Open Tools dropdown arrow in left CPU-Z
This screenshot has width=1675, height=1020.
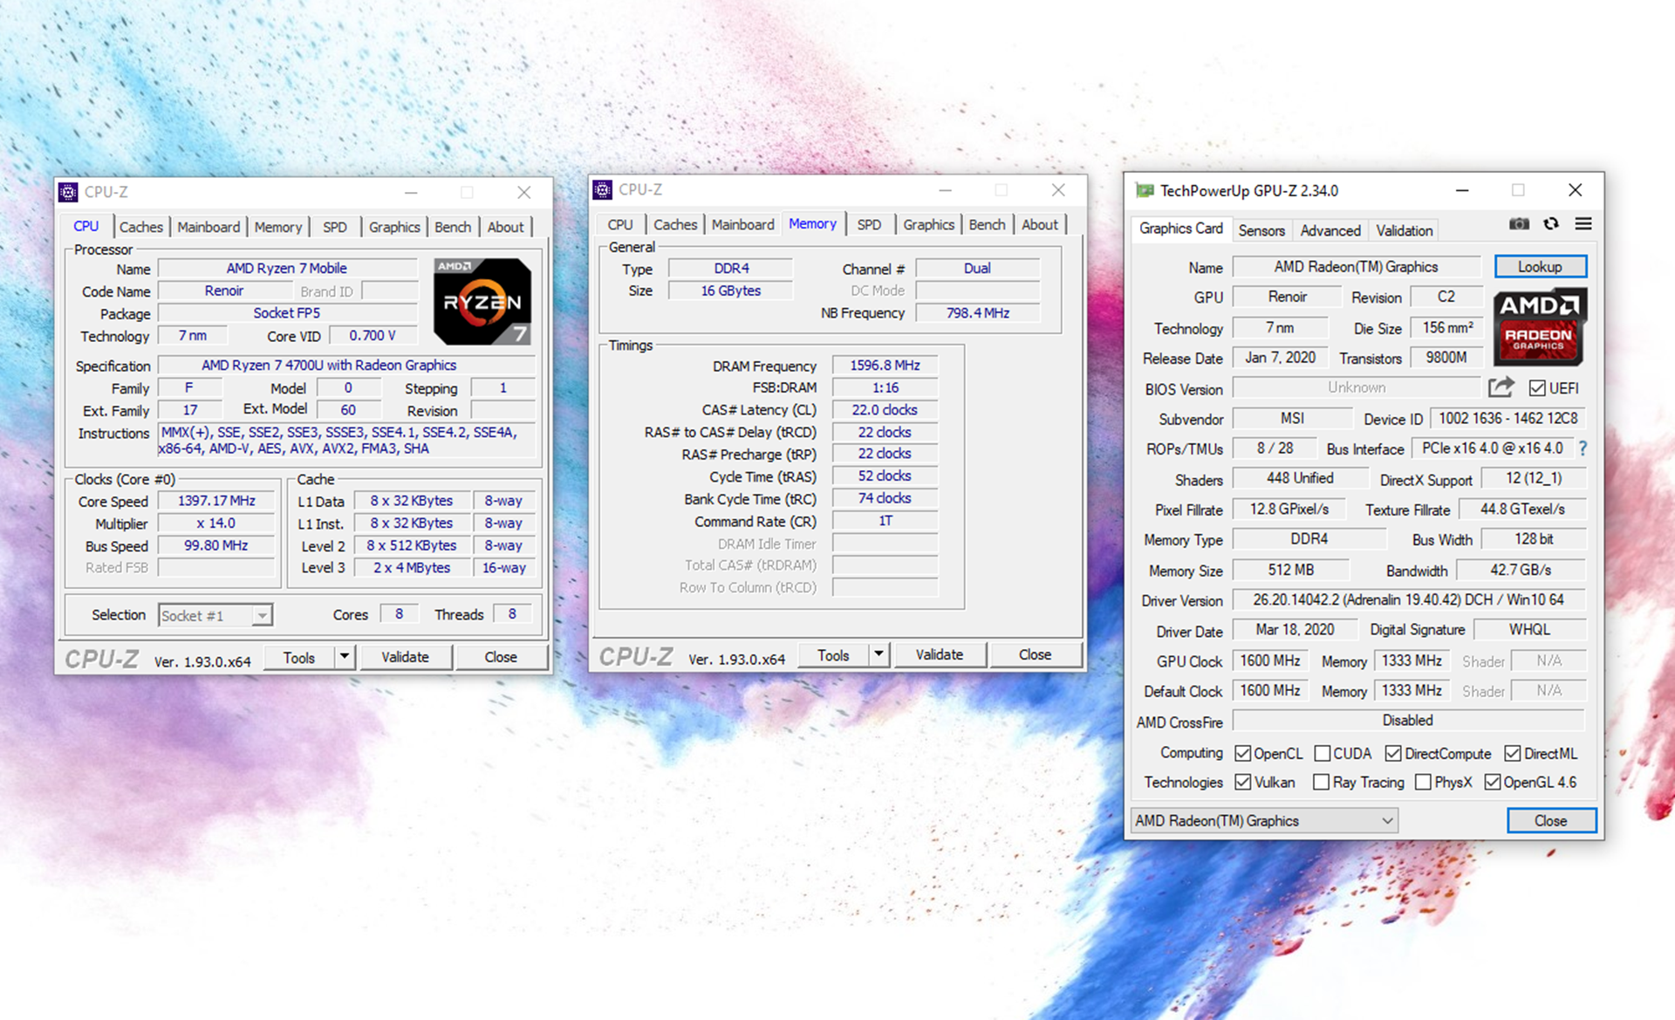tap(345, 657)
